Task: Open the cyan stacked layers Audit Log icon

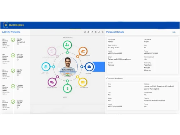Action: coord(46,67)
